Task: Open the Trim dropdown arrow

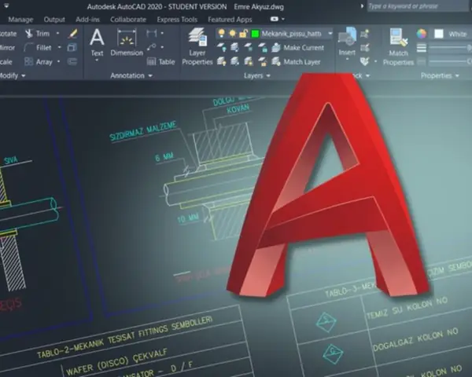Action: pyautogui.click(x=57, y=33)
